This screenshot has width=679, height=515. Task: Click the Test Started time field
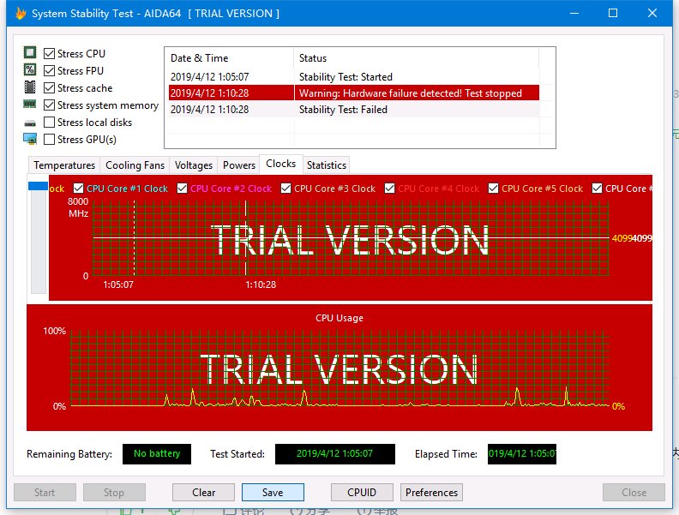[334, 454]
